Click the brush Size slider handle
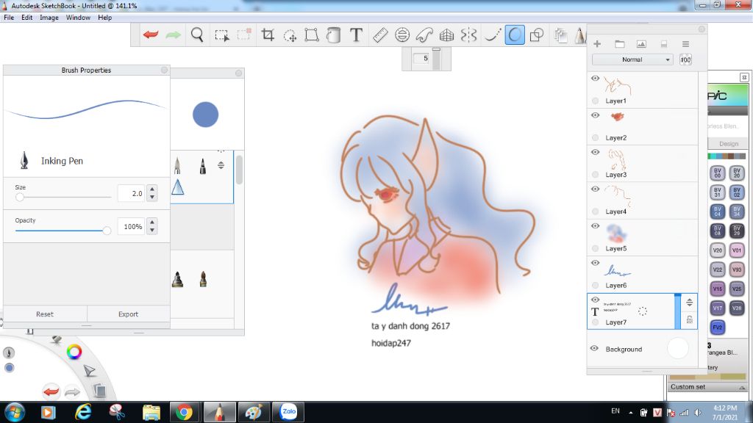The image size is (753, 423). tap(20, 197)
